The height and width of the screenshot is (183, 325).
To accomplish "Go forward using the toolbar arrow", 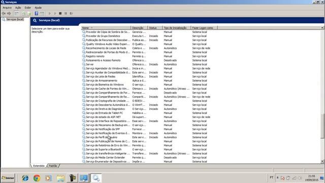I will pyautogui.click(x=9, y=14).
